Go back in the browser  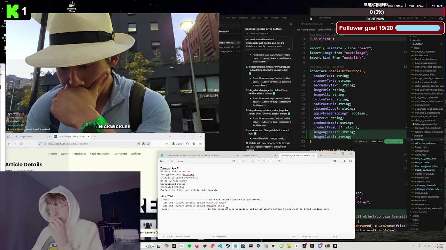9,144
